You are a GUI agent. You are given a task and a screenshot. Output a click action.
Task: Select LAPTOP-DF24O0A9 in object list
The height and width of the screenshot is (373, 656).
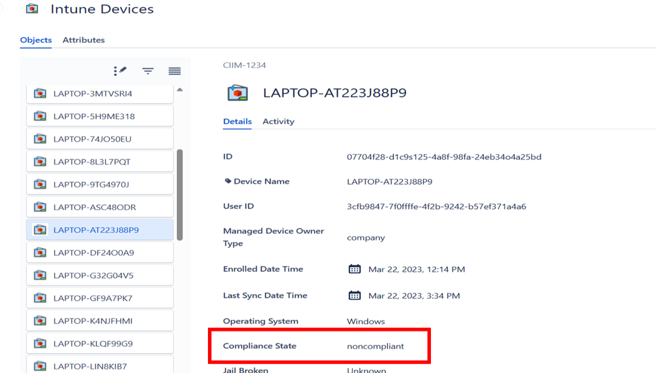click(100, 253)
